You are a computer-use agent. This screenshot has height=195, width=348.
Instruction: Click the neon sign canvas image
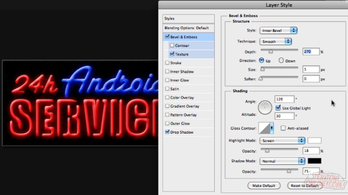80,103
